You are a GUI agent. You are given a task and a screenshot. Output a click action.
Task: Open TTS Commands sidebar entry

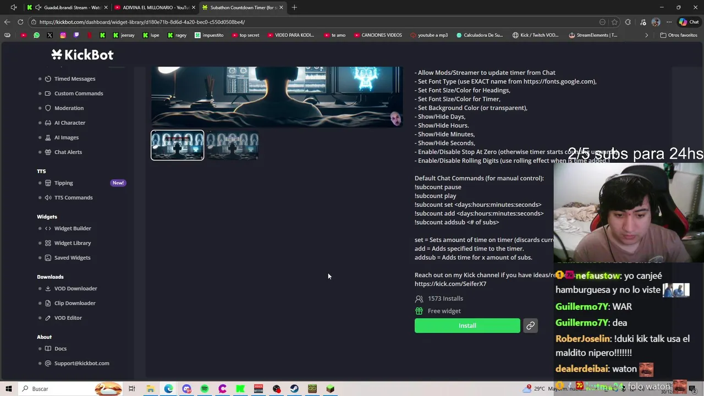(73, 197)
